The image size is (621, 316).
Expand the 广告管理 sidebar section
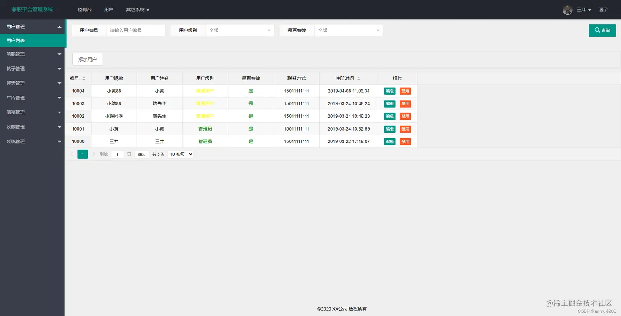(32, 98)
